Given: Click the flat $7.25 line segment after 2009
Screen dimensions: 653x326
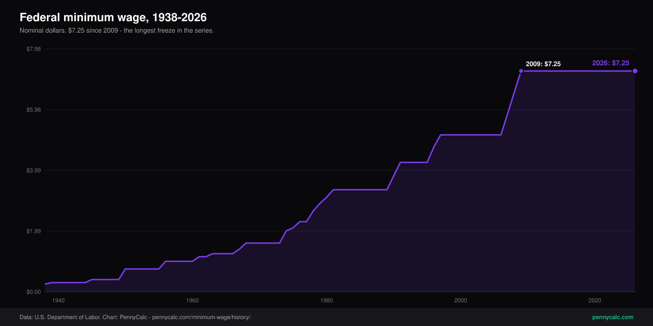Looking at the screenshot, I should 578,71.
